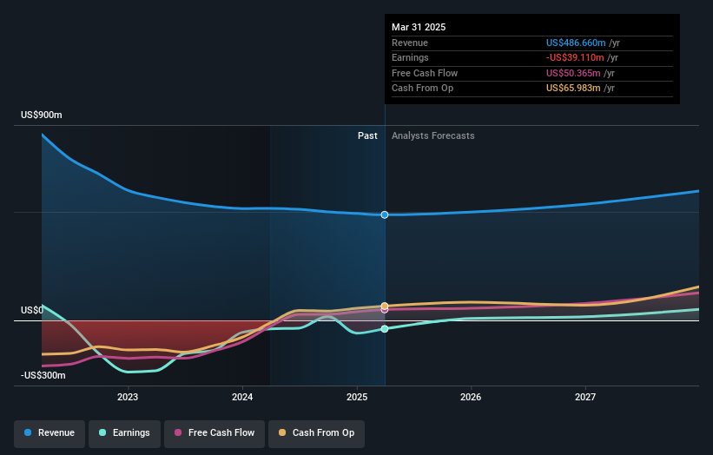Click the Cash From Op label in tooltip
Viewport: 713px width, 455px height.
[x=422, y=89]
